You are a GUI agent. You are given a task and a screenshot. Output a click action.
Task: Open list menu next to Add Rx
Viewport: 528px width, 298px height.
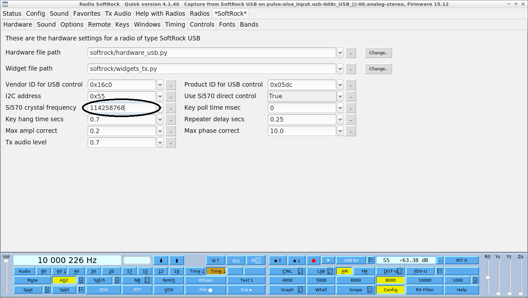tap(371, 260)
